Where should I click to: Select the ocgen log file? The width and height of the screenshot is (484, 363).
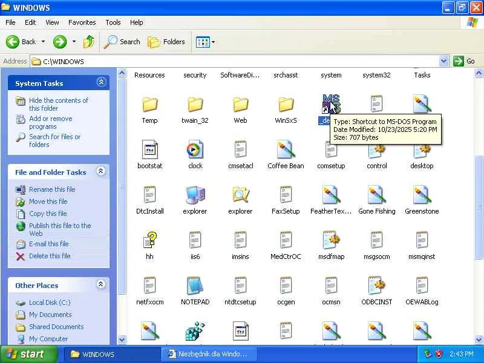pos(286,286)
